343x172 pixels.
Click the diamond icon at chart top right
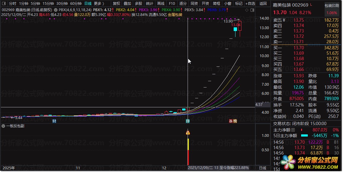(247, 10)
